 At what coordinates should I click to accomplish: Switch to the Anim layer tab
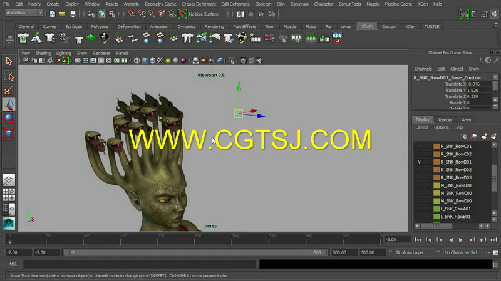[466, 120]
